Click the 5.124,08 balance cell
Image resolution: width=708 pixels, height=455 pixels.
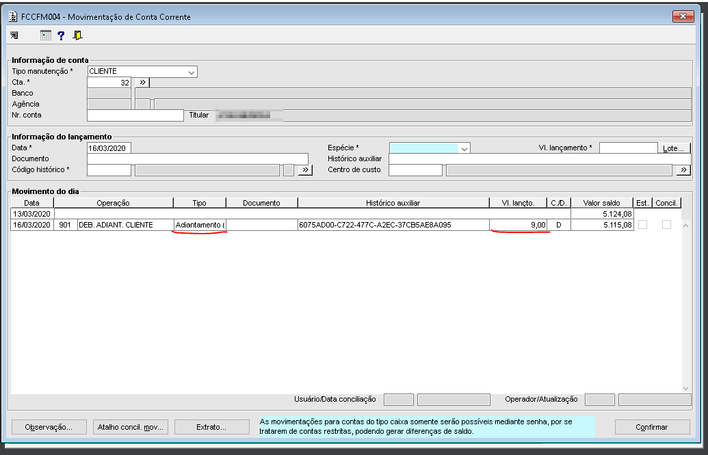[x=602, y=214]
